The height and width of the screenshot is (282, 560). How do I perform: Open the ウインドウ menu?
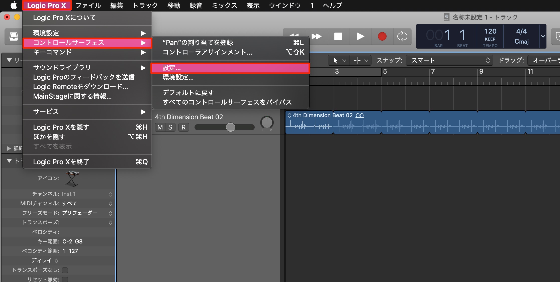[285, 5]
